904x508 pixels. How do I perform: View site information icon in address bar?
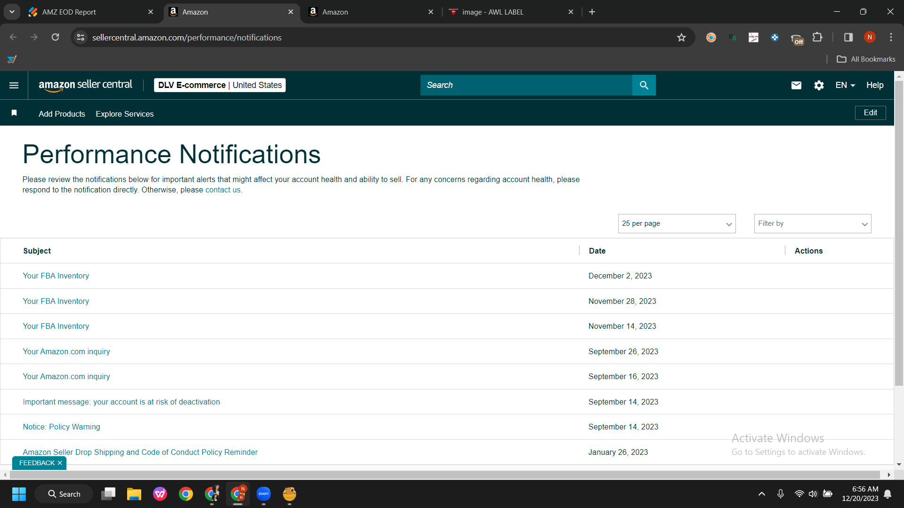point(81,37)
